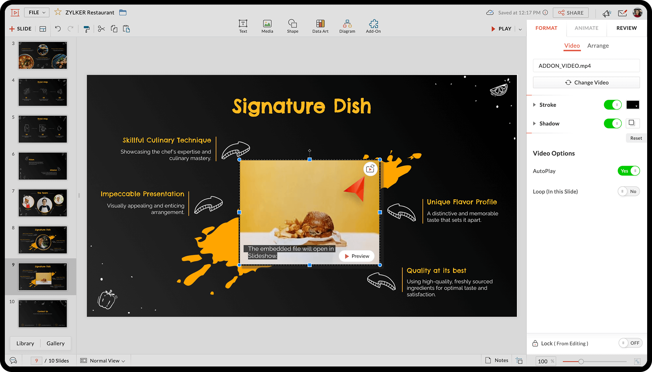Open the comments chat bubble icon
This screenshot has height=372, width=652.
point(13,360)
